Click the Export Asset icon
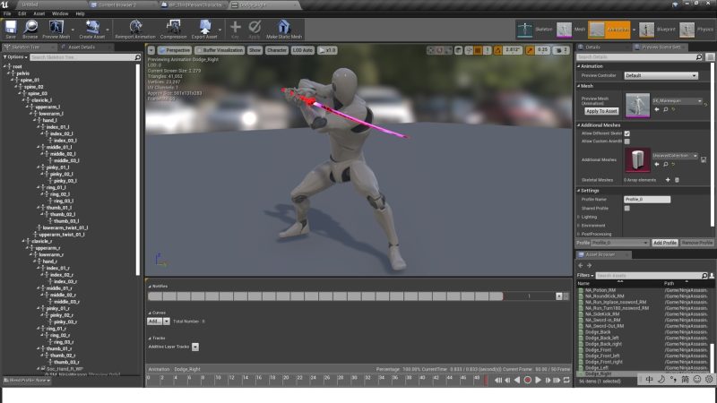Screen dimensions: 717x403 coord(205,28)
